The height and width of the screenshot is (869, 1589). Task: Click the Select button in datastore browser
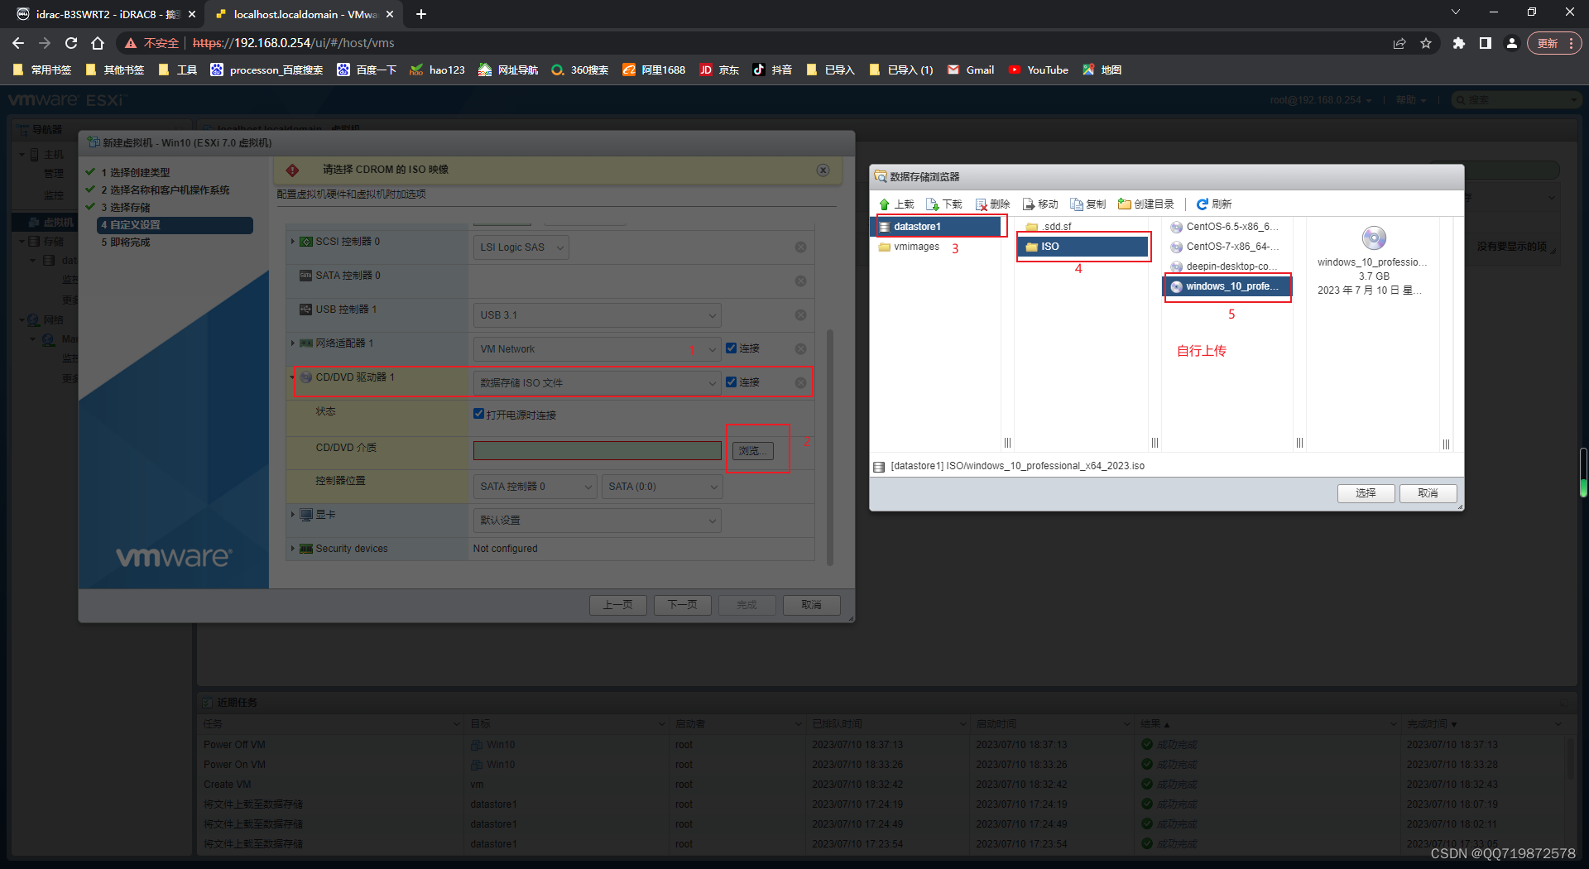pos(1366,493)
